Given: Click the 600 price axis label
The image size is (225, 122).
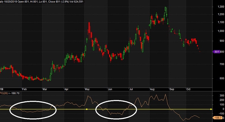Looking at the screenshot, I should [x=222, y=78].
